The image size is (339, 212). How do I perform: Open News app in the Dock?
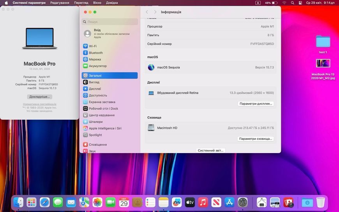coord(216,203)
